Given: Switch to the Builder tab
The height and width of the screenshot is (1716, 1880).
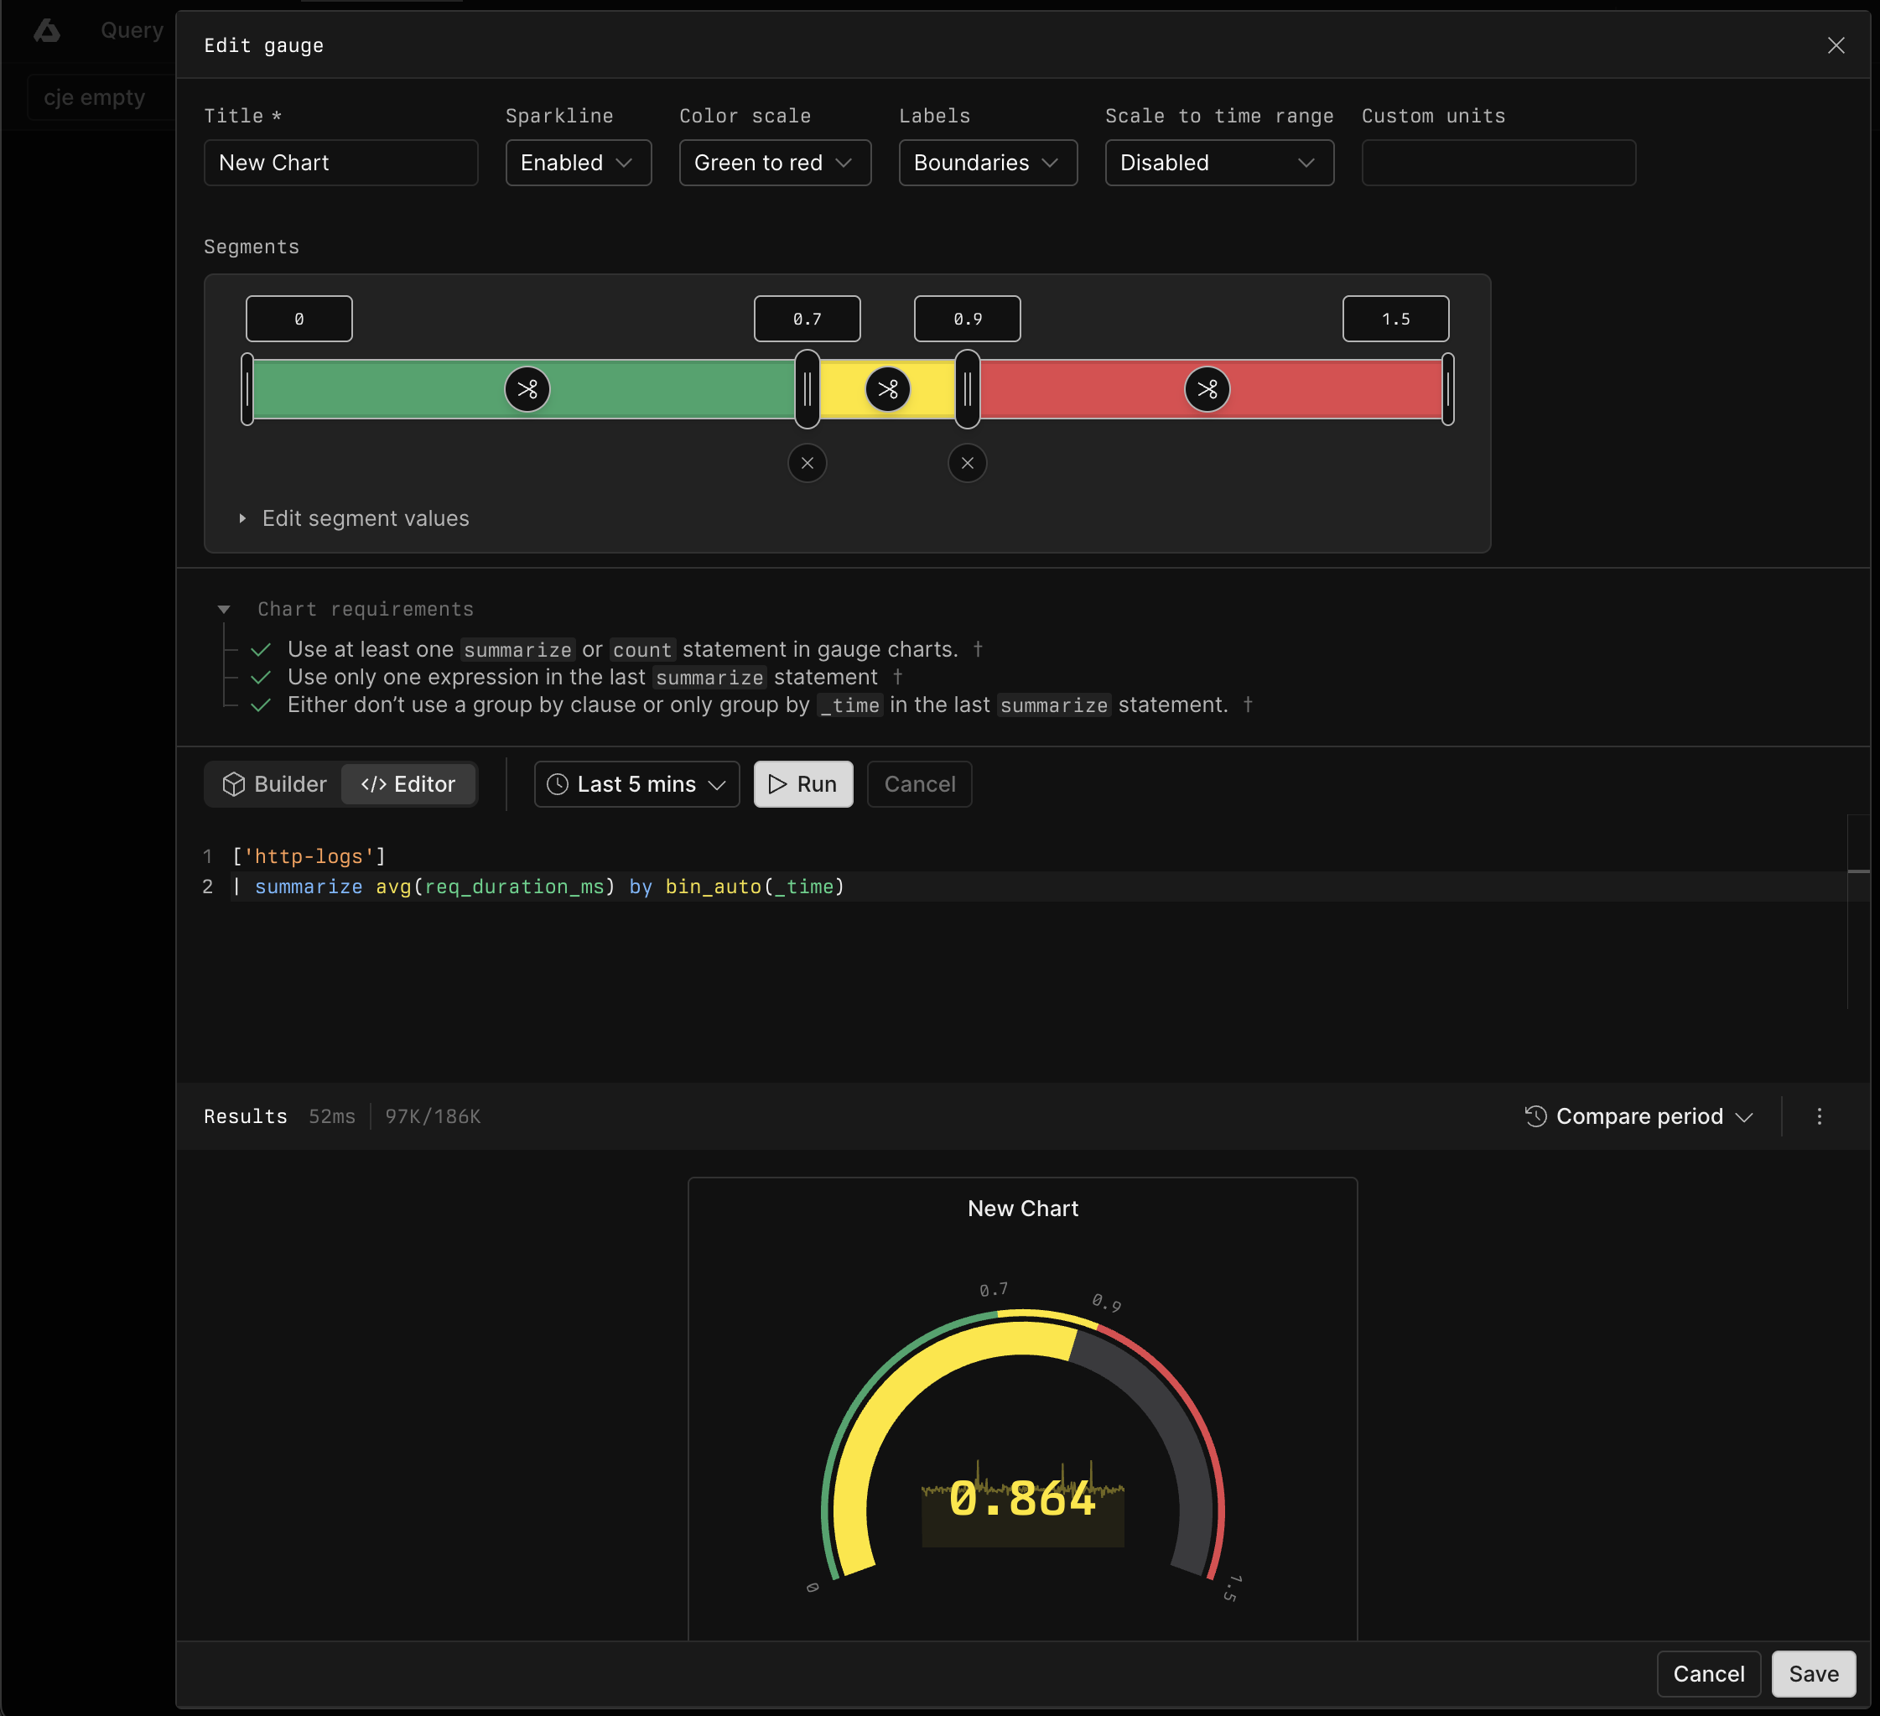Looking at the screenshot, I should (274, 784).
